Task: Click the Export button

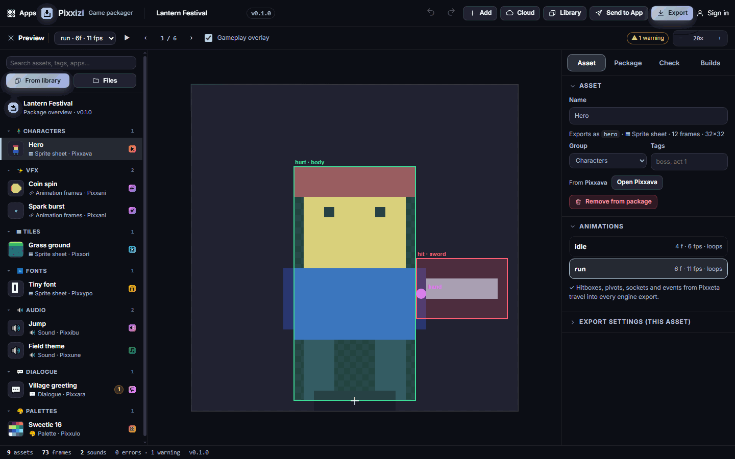Action: (672, 13)
